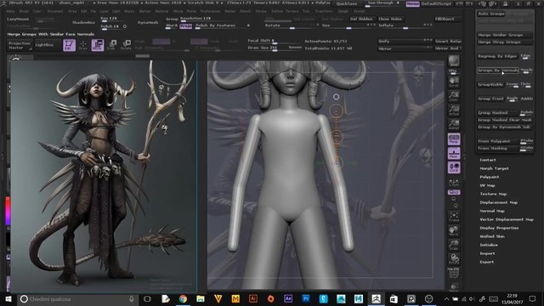Viewport: 544px width, 306px height.
Task: Expand the UV Map subpalette
Action: point(487,185)
